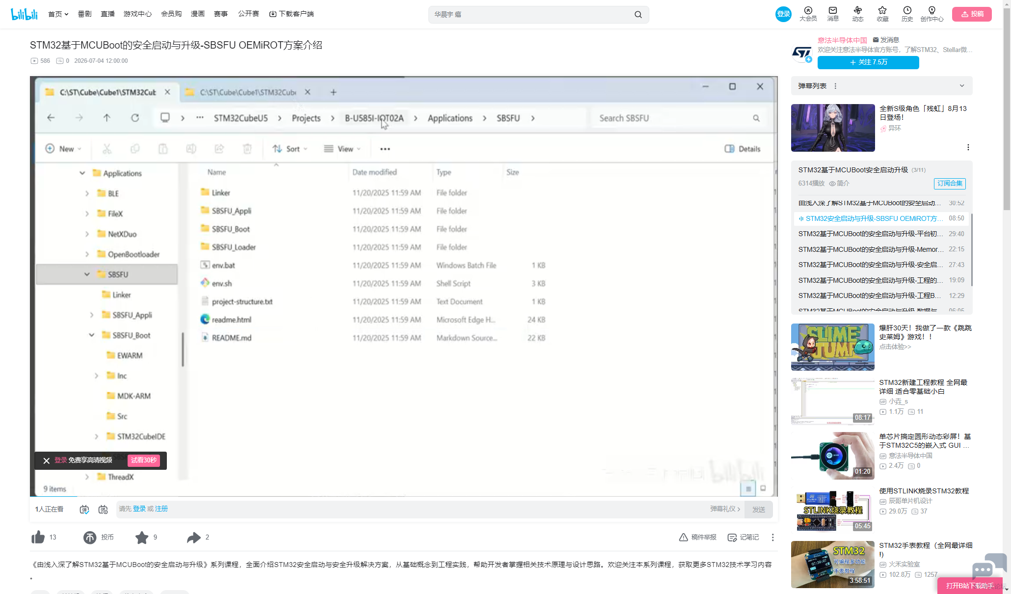This screenshot has height=594, width=1011.
Task: Open danmaku settings icon
Action: [x=103, y=509]
